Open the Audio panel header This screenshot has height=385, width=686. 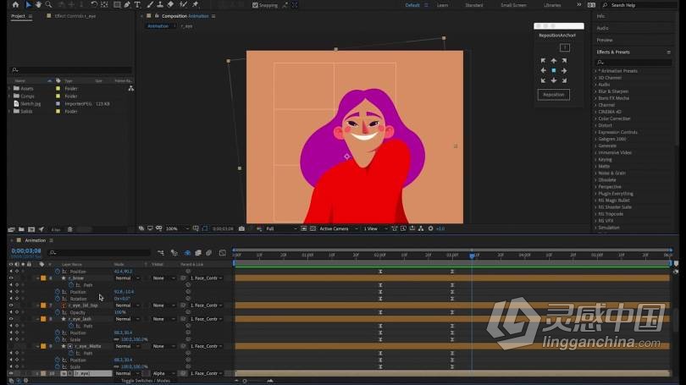[x=602, y=28]
